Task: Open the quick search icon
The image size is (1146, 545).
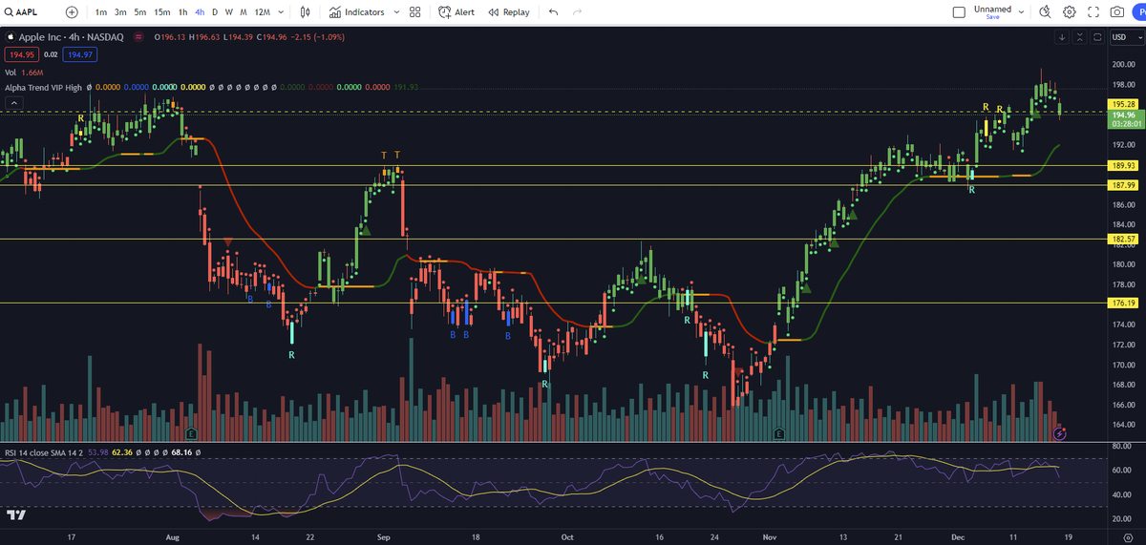Action: [1045, 12]
